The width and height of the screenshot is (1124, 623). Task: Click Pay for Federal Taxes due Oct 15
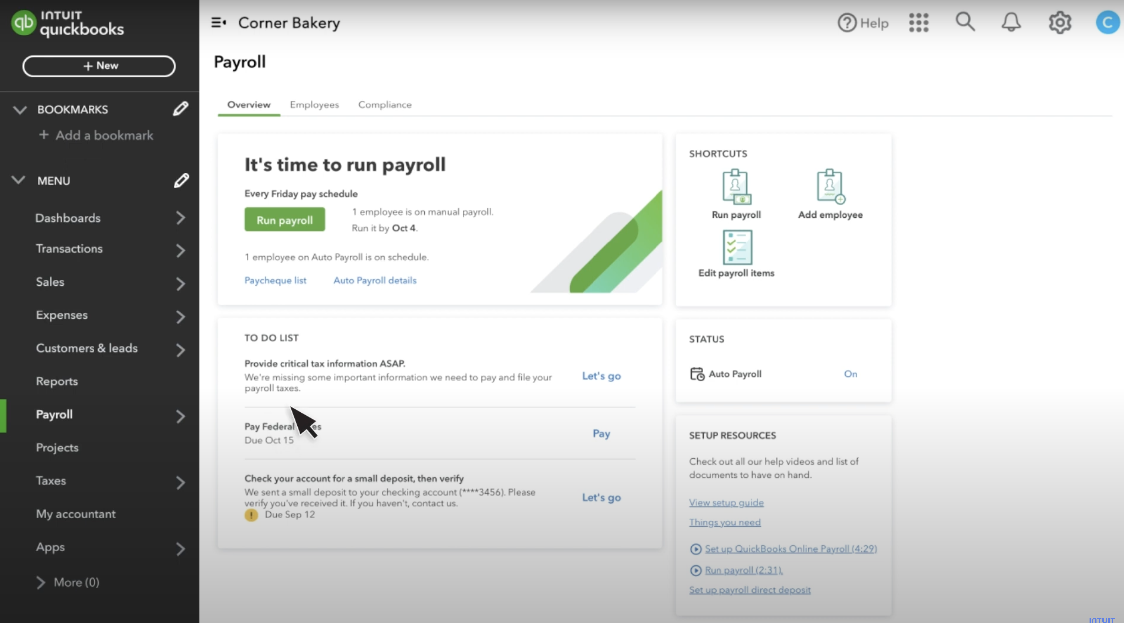click(601, 433)
